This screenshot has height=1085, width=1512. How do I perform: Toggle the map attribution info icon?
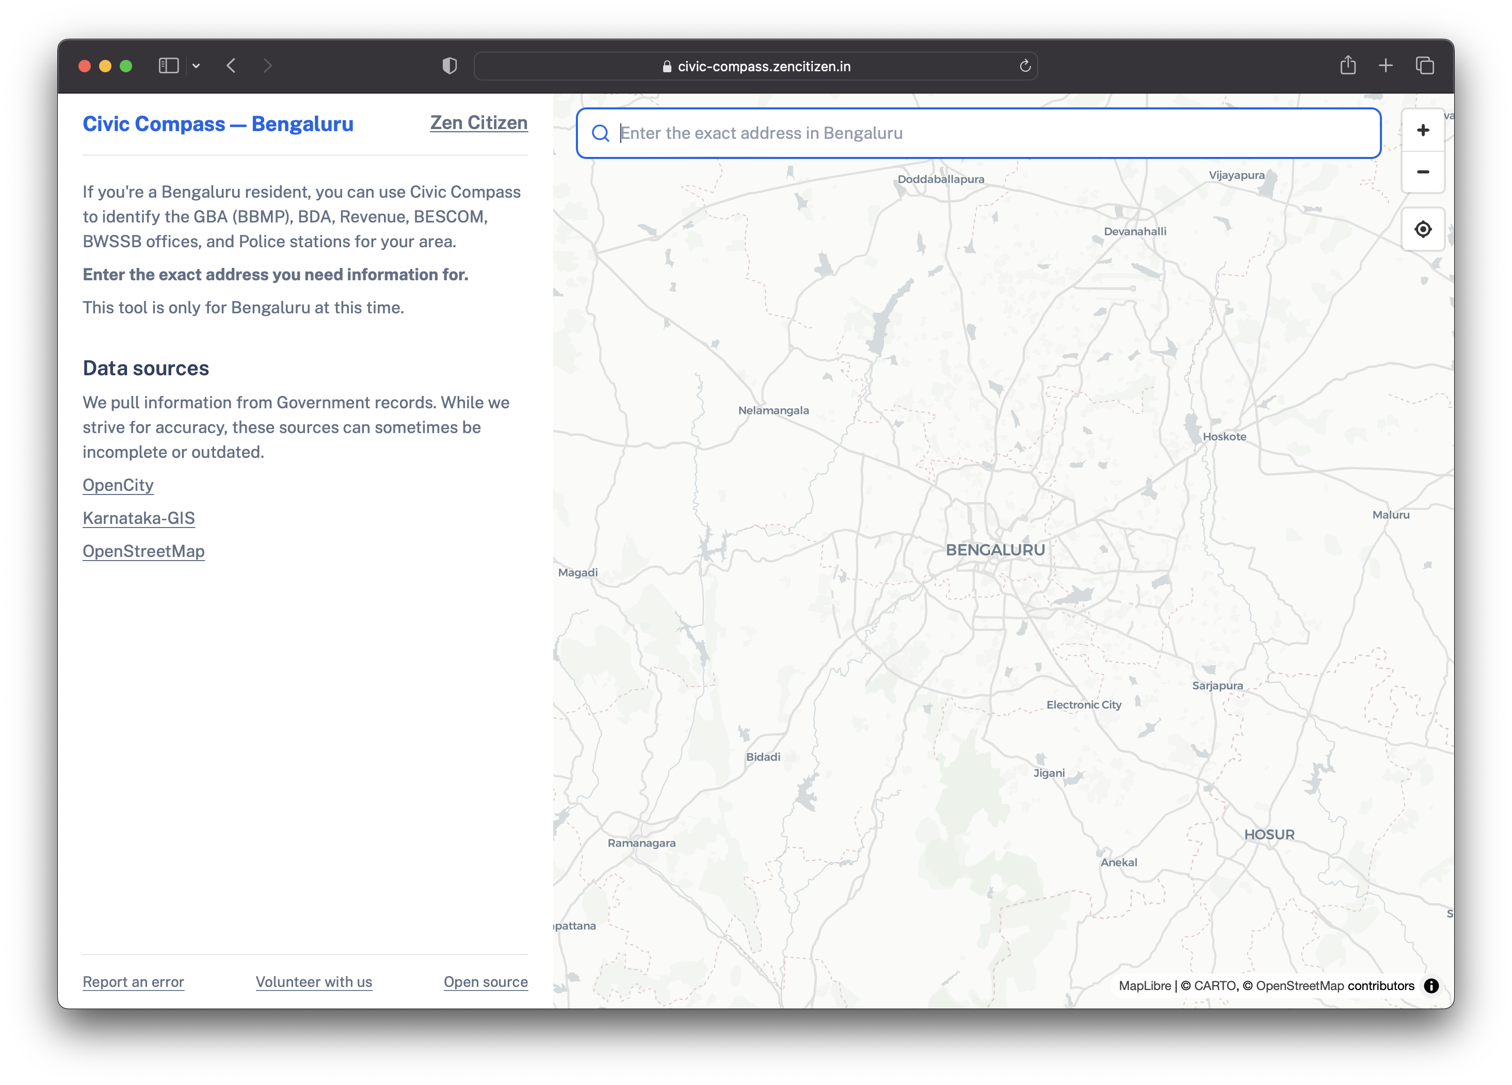tap(1430, 985)
